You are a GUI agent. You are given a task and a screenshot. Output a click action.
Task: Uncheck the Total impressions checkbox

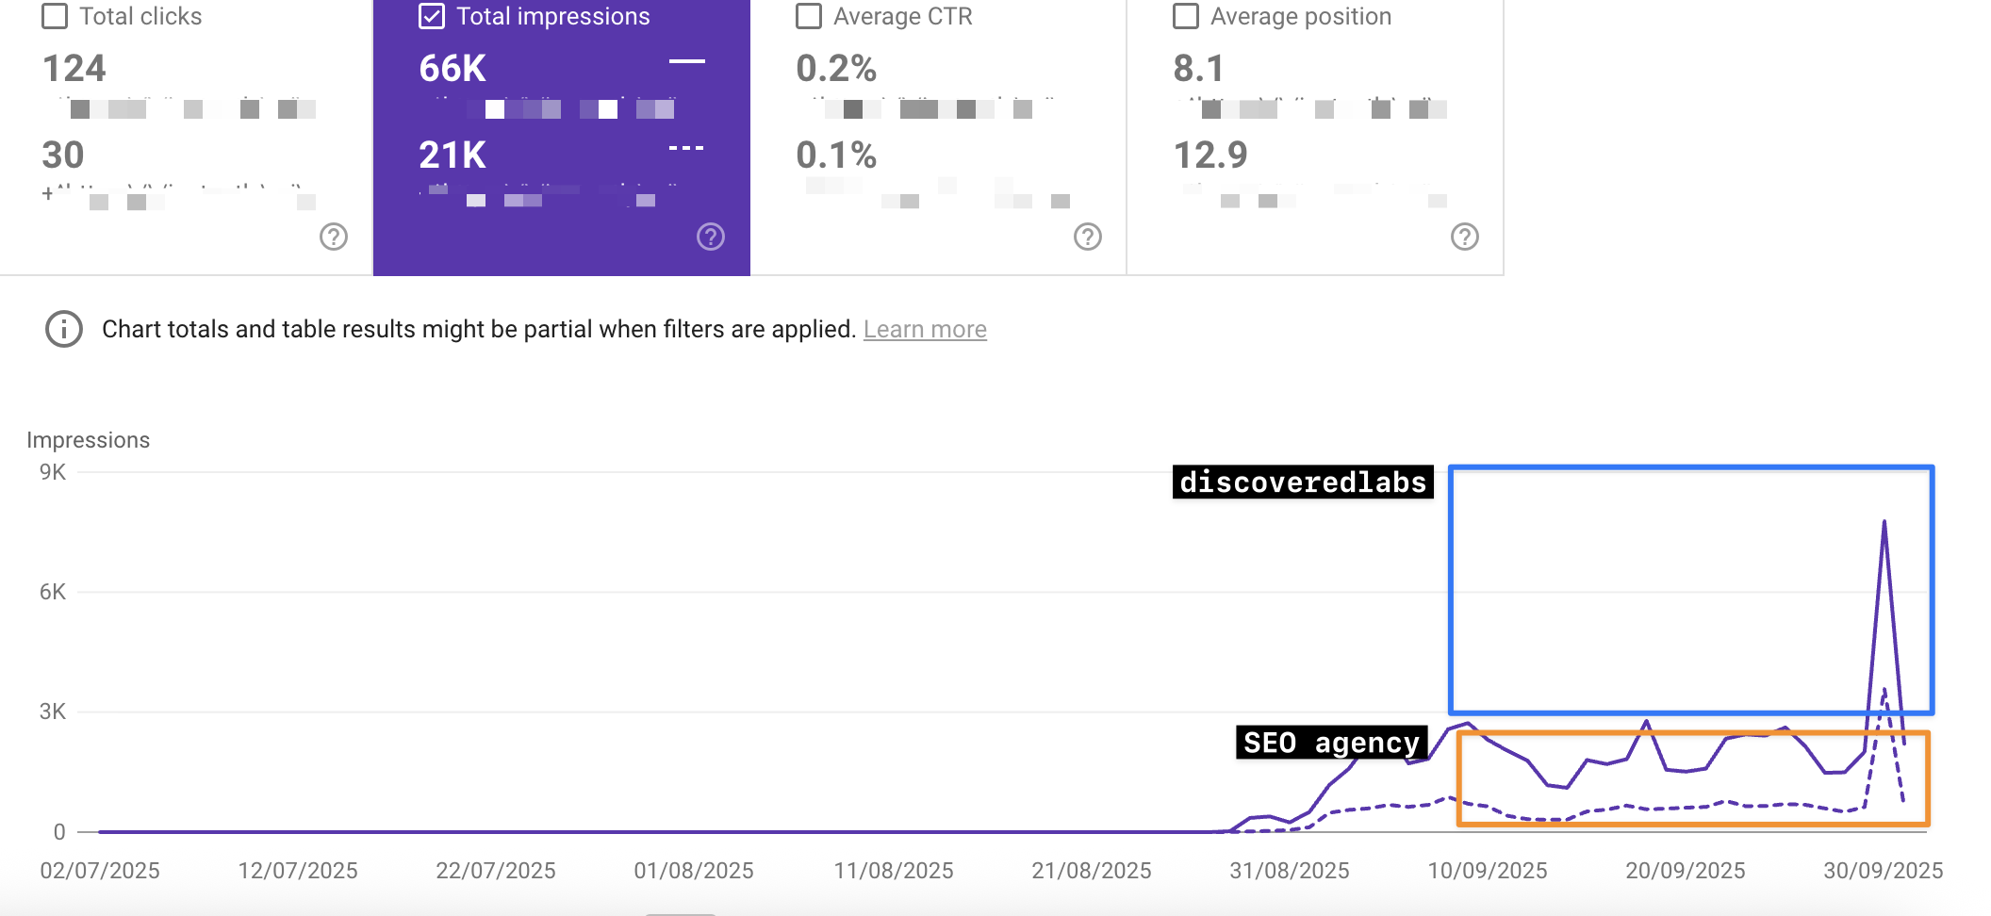point(432,16)
